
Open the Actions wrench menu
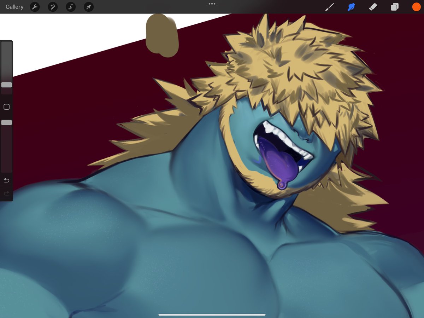point(35,7)
